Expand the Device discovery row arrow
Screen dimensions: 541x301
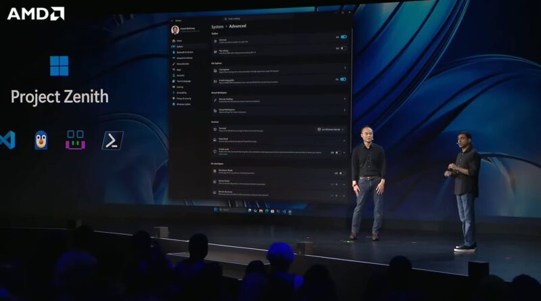[344, 195]
